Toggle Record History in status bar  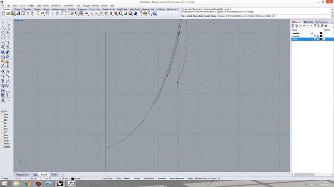177,179
